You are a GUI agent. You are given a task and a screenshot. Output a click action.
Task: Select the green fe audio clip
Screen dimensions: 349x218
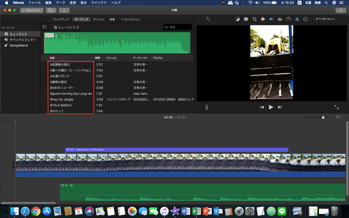(x=203, y=192)
